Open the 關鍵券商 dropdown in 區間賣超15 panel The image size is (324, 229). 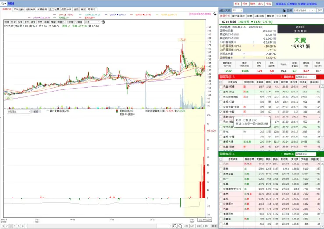pos(306,154)
